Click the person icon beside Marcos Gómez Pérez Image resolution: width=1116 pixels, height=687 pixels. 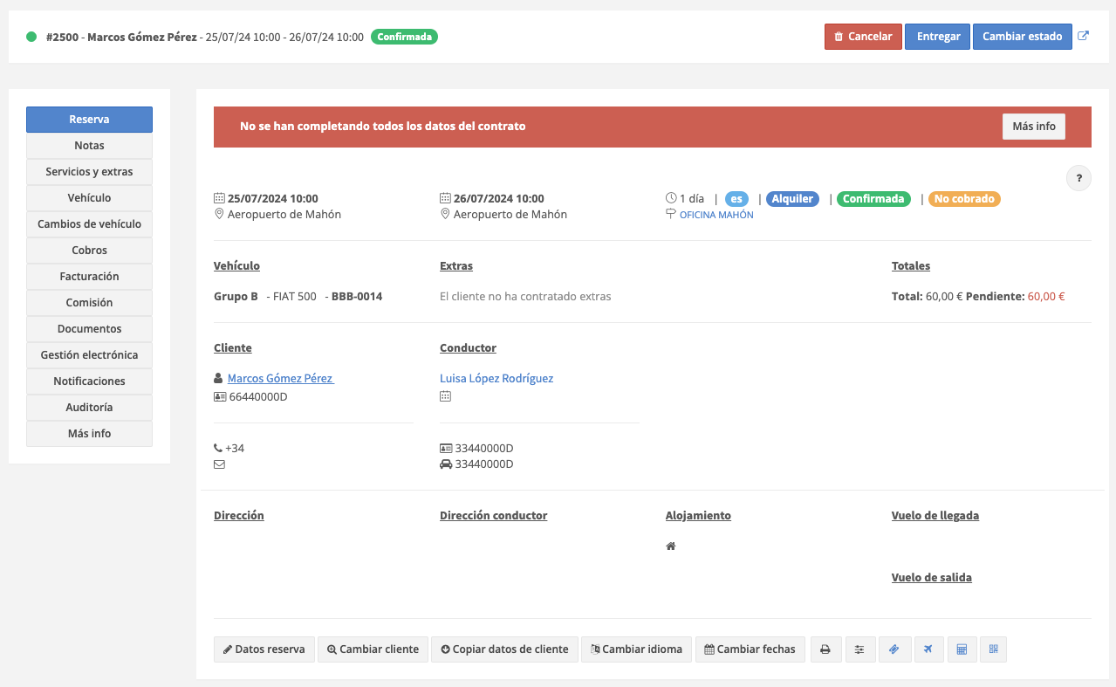click(x=218, y=379)
